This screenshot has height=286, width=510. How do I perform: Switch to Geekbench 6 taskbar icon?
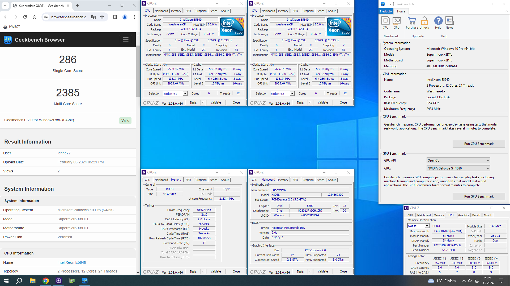pos(84,281)
